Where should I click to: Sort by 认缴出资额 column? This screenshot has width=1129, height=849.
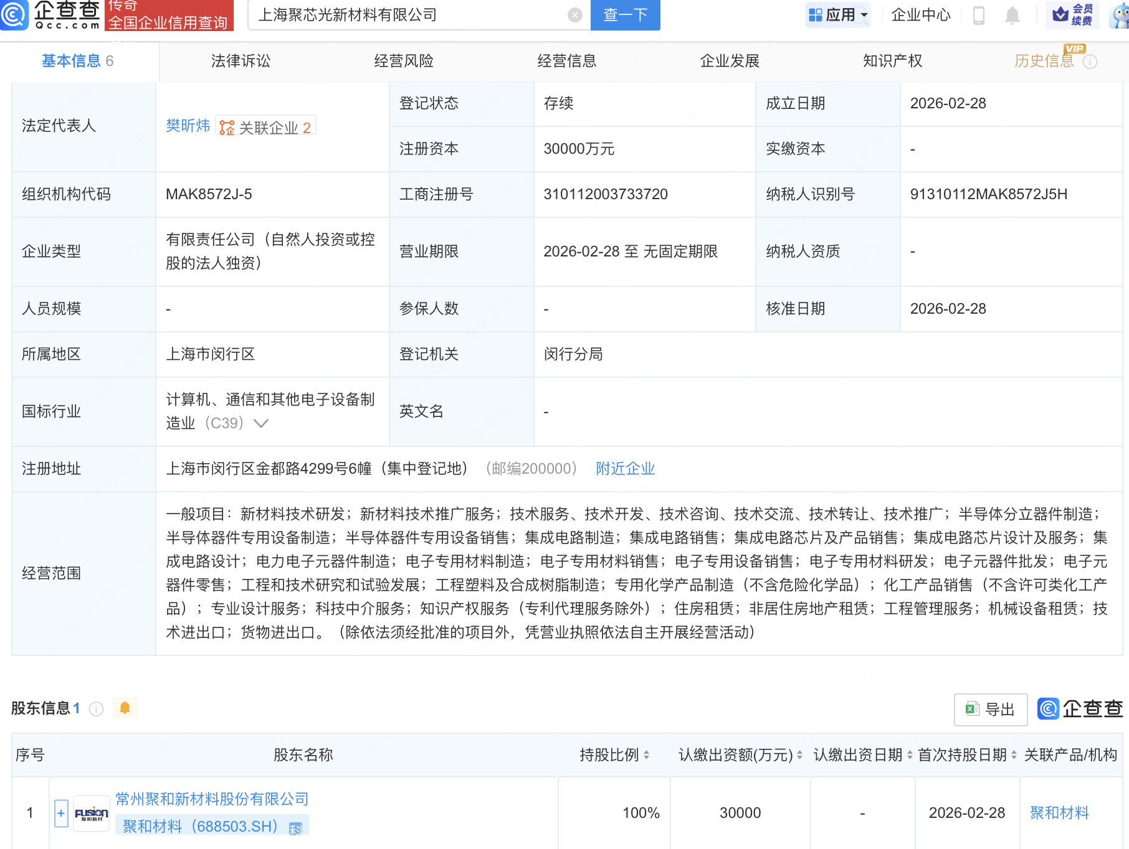799,755
